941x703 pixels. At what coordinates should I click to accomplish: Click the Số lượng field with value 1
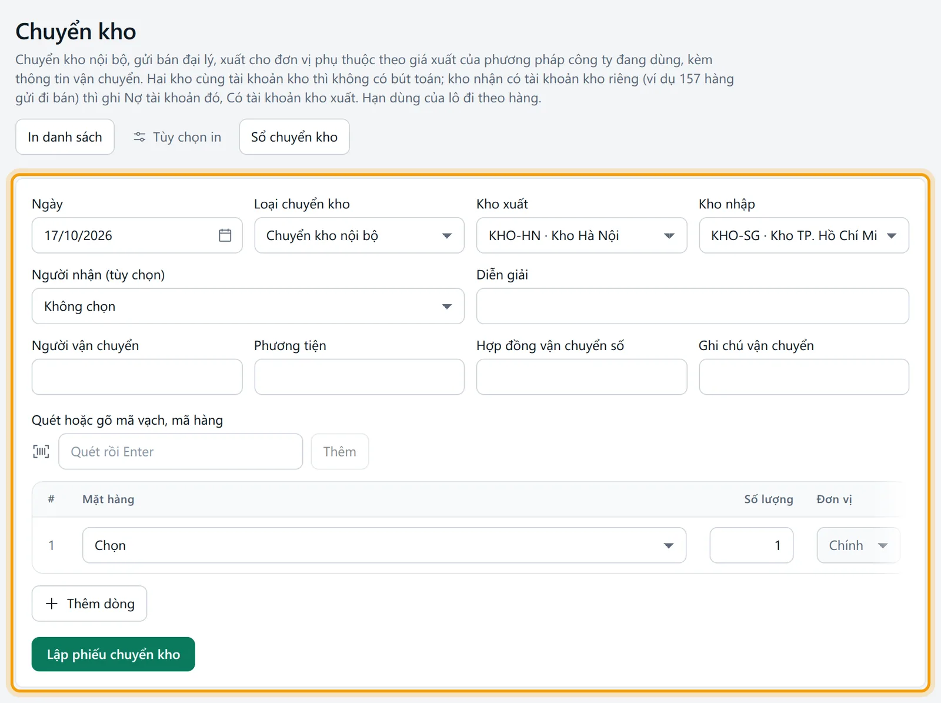pos(752,545)
